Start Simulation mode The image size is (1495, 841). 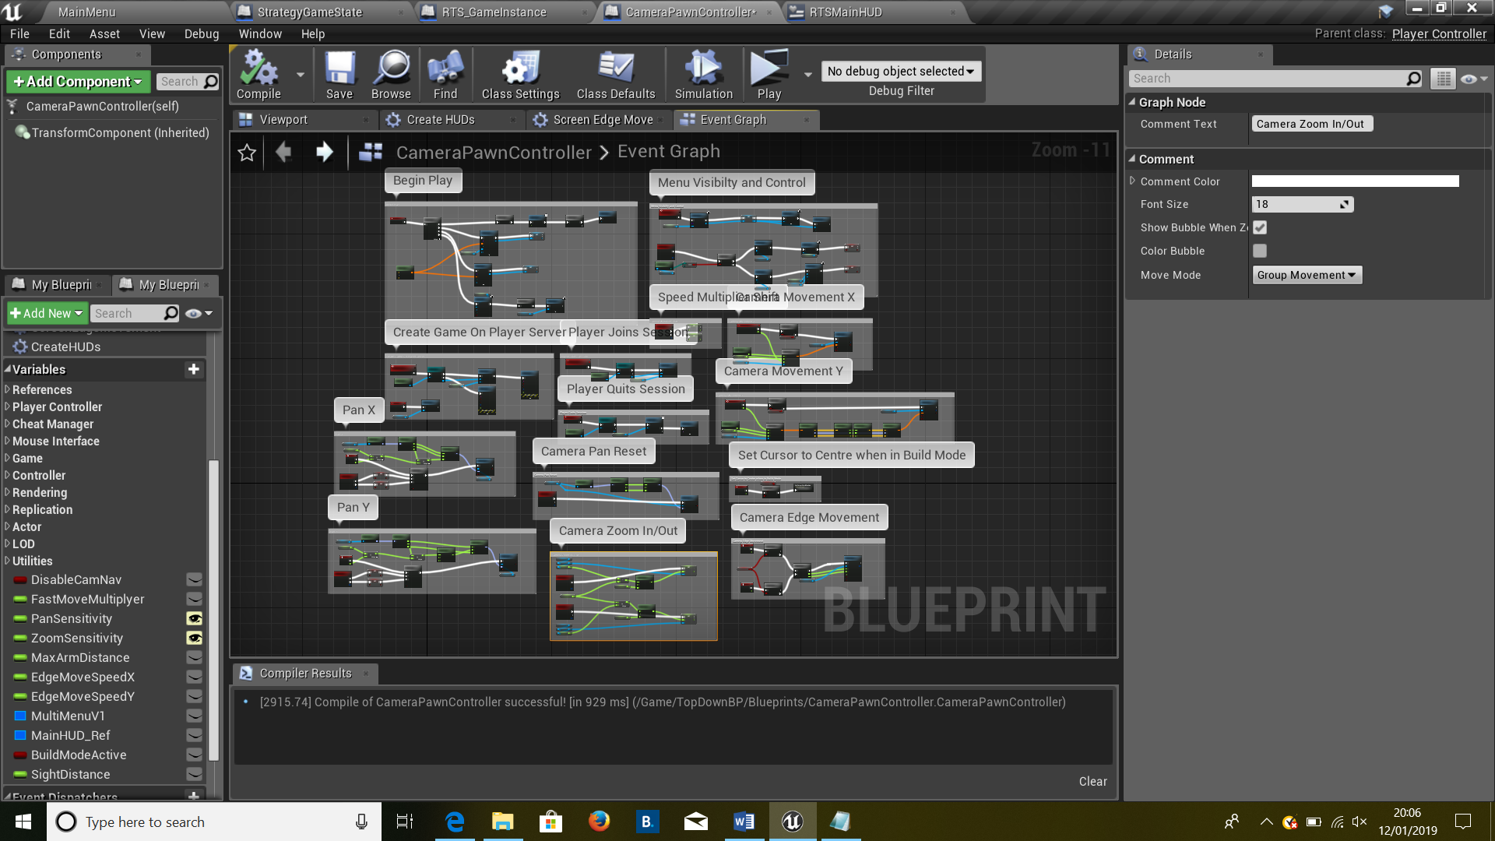(704, 76)
